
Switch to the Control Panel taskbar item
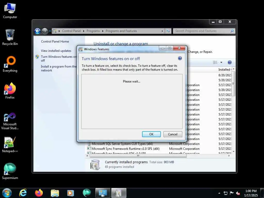coord(103,193)
